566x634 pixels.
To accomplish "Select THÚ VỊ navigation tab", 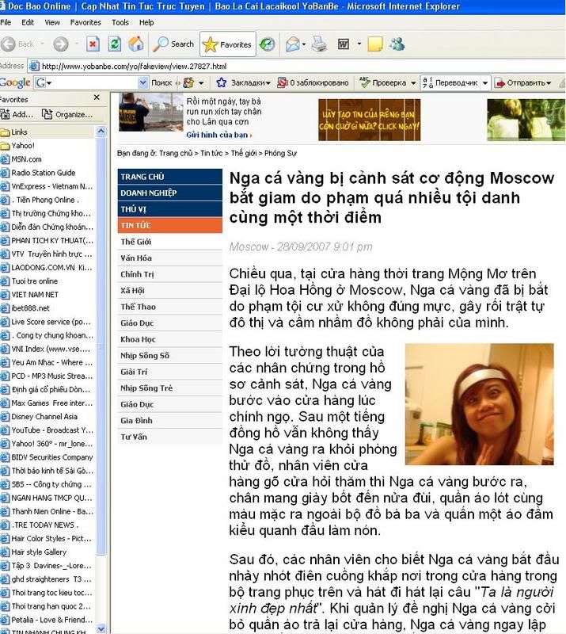I will tap(170, 209).
